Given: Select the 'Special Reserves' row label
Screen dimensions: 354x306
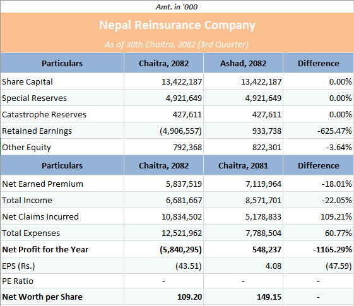Looking at the screenshot, I should 34,98.
